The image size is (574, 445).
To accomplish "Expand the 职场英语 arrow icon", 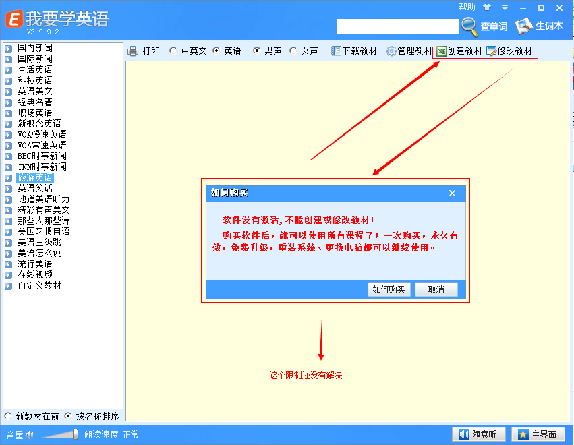I will pos(8,113).
